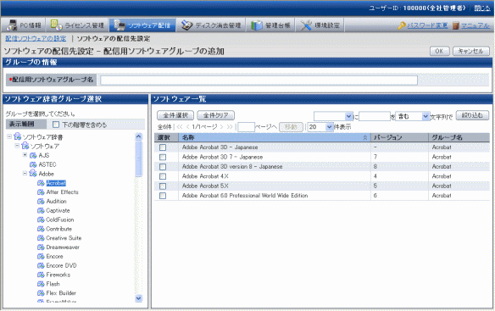Click the manual book icon

click(455, 25)
